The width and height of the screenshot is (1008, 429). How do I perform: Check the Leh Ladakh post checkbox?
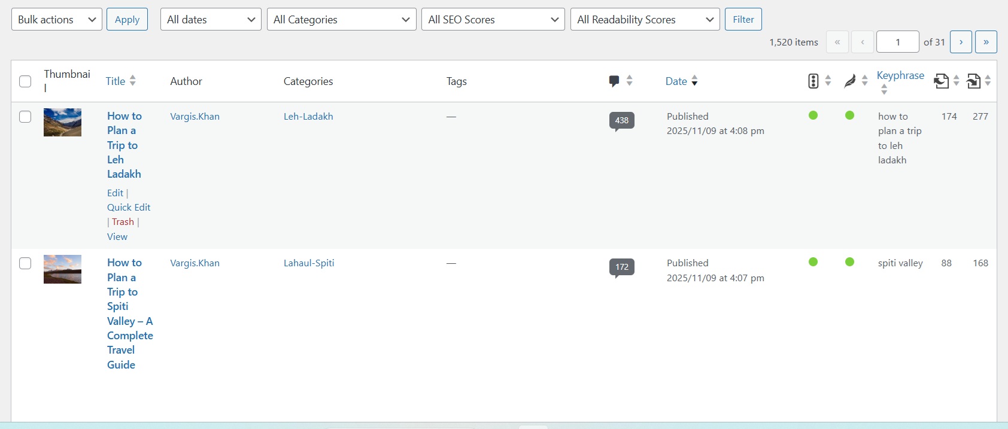[x=25, y=117]
